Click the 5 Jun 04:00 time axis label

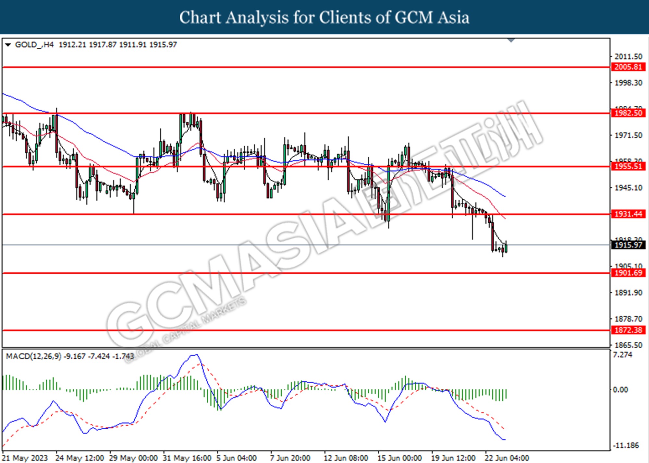pyautogui.click(x=237, y=458)
